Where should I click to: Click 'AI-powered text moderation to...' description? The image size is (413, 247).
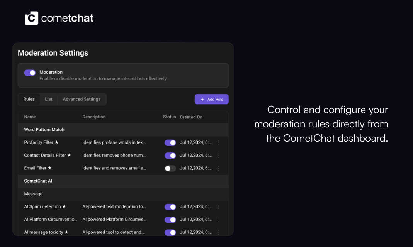[114, 206]
